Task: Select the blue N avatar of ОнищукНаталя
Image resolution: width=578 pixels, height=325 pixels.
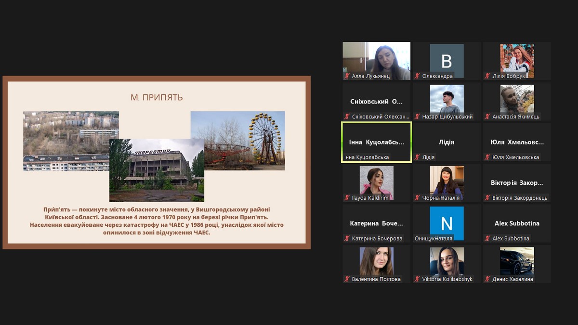Action: [x=447, y=223]
